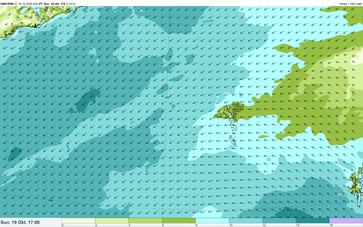This screenshot has width=363, height=227.
Task: Click the medium green 4–6 legend swatch
Action: coord(145,220)
